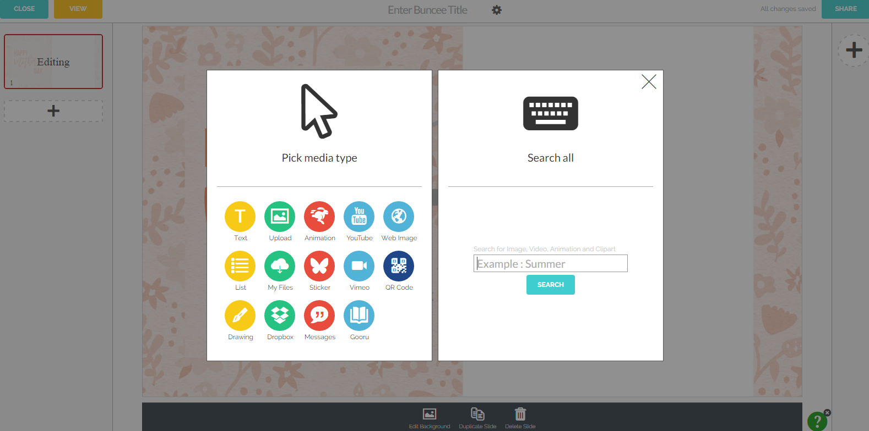The image size is (869, 431).
Task: Click the SHARE button
Action: tap(845, 9)
